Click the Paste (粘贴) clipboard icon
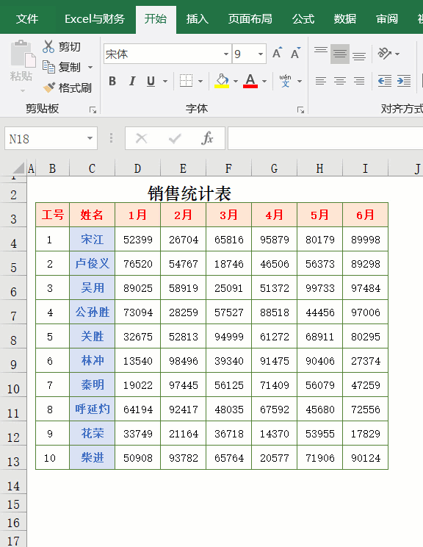423x547 pixels. [x=23, y=54]
